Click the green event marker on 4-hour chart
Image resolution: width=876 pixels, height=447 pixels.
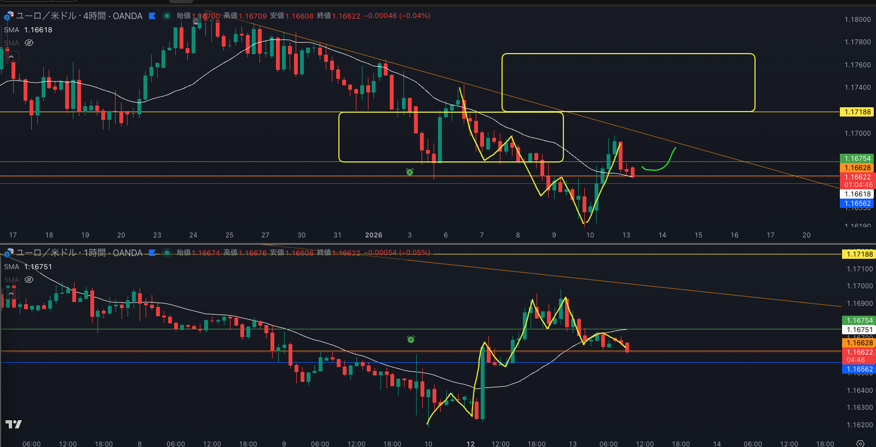click(x=410, y=172)
